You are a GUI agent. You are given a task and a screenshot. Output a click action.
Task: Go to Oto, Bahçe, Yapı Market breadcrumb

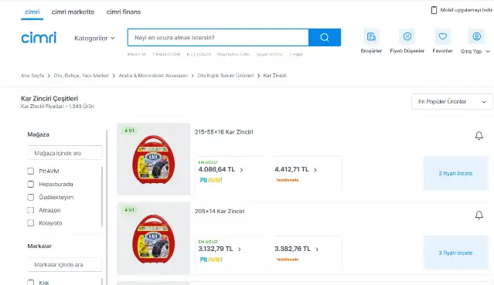click(x=81, y=76)
